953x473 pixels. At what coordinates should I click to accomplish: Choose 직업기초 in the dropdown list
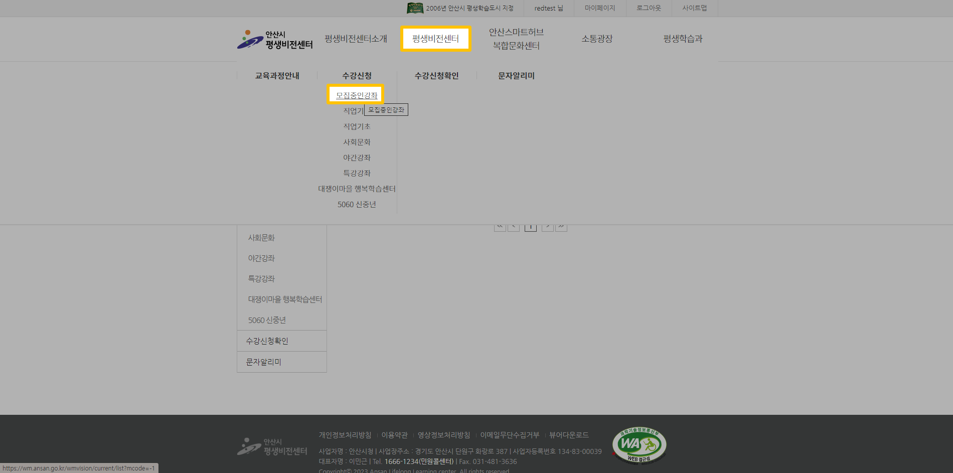point(357,126)
